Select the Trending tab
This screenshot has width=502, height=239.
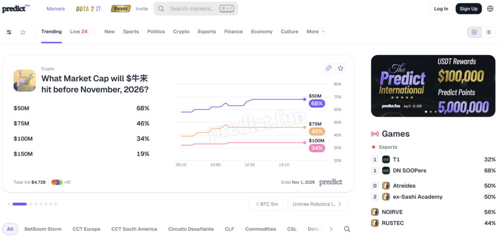(51, 32)
